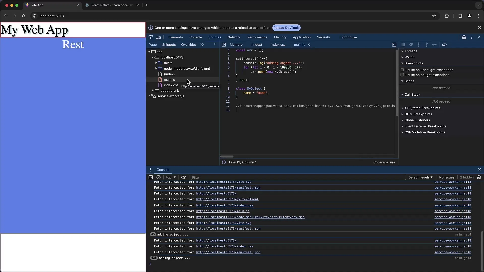Viewport: 484px width, 272px height.
Task: Show the console sidebar icon
Action: tap(150, 177)
